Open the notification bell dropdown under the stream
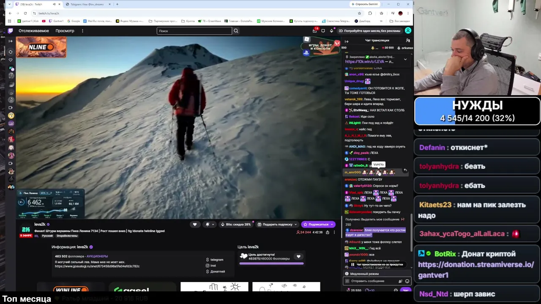Viewport: 541px width, 304px height. (x=209, y=224)
